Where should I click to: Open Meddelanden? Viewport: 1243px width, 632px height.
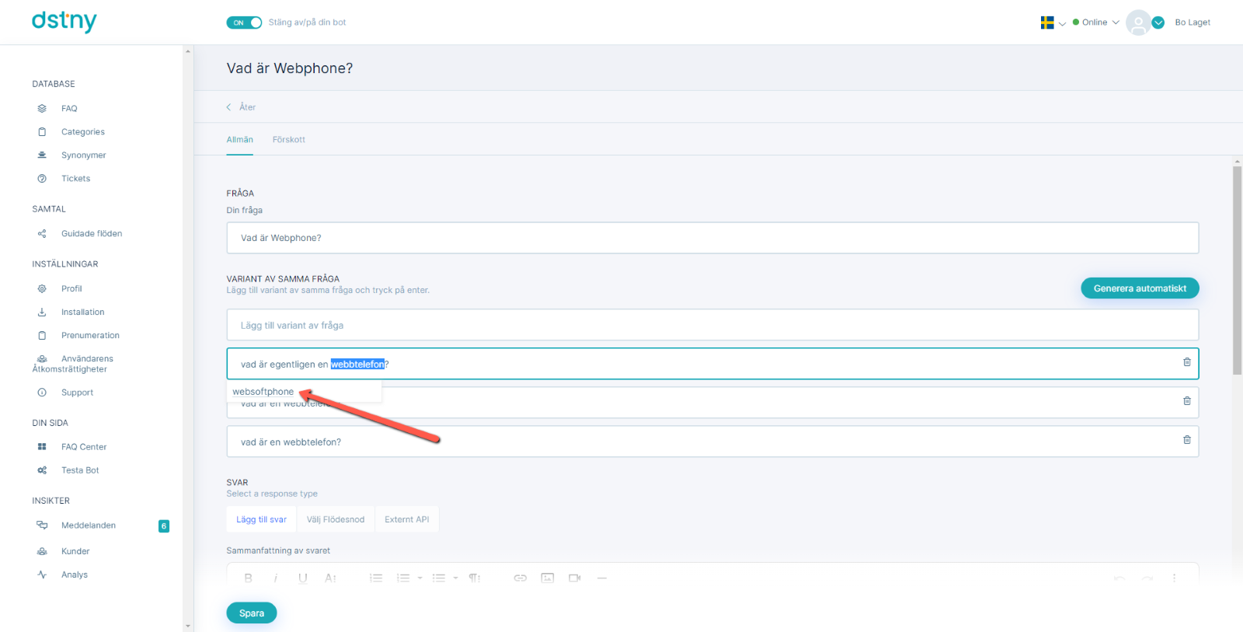(89, 526)
